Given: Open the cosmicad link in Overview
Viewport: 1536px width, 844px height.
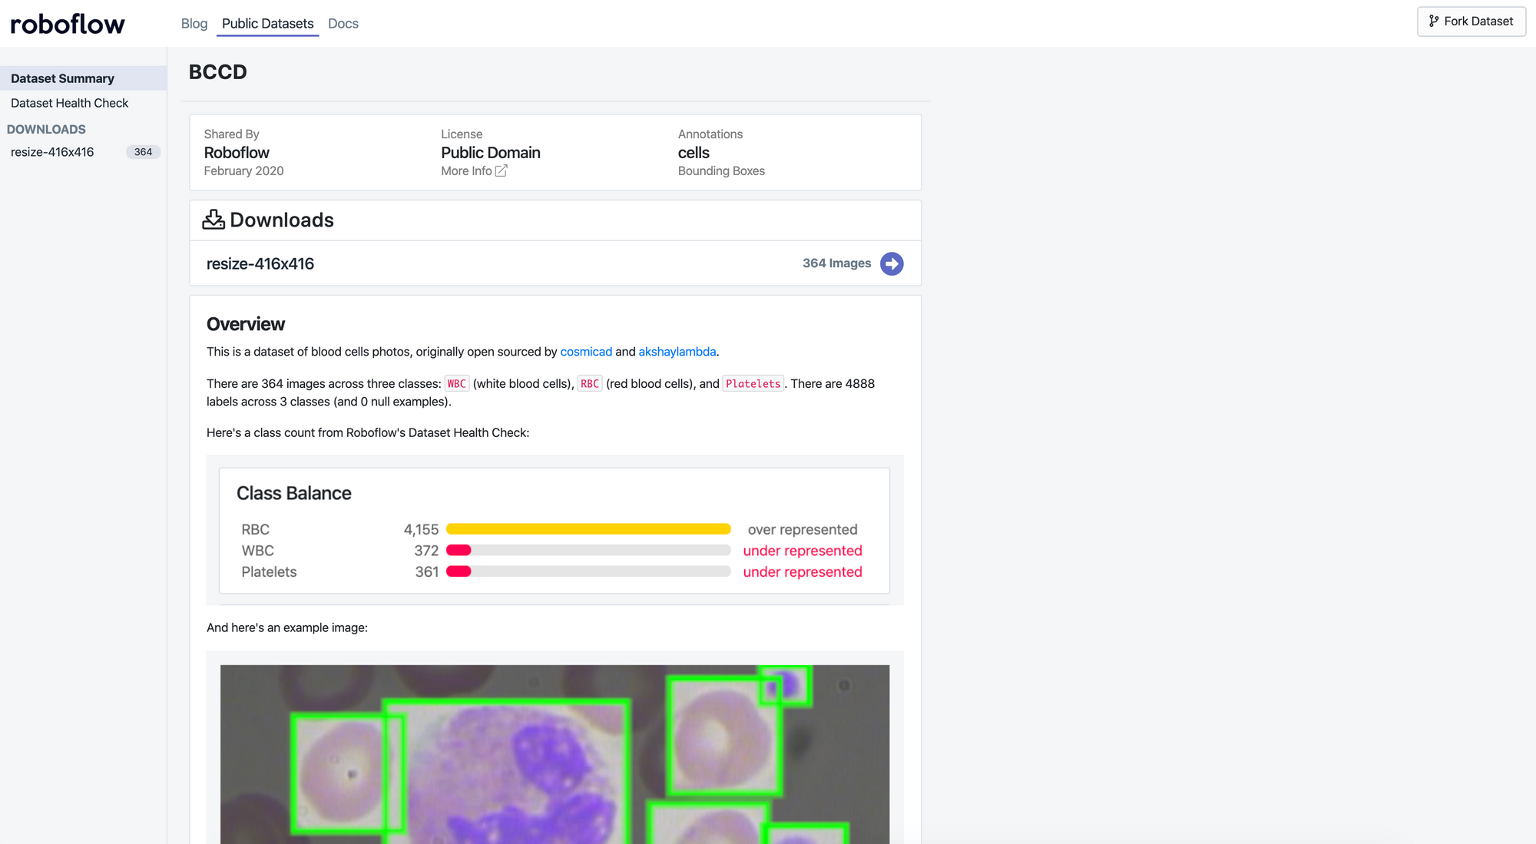Looking at the screenshot, I should coord(586,351).
